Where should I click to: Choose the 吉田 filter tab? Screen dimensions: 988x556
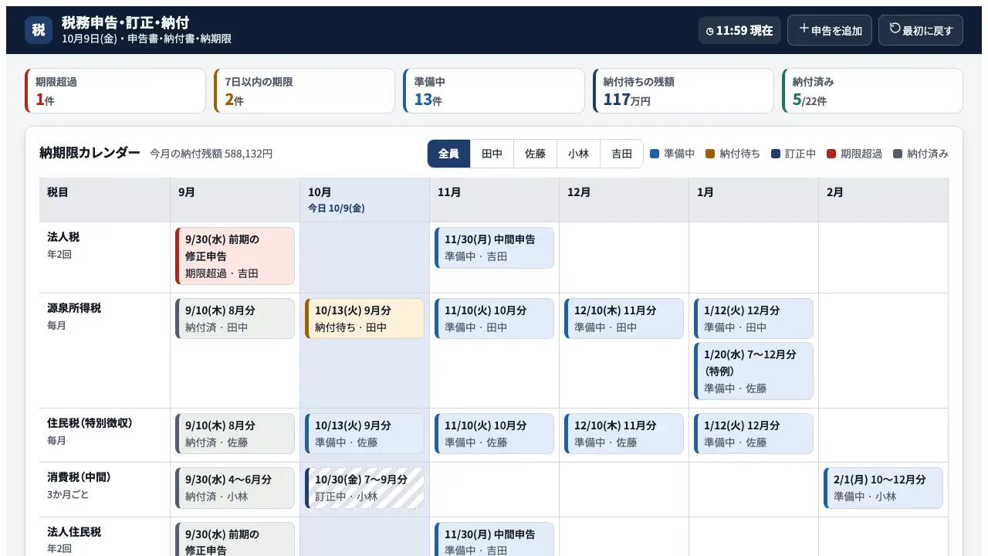(621, 154)
